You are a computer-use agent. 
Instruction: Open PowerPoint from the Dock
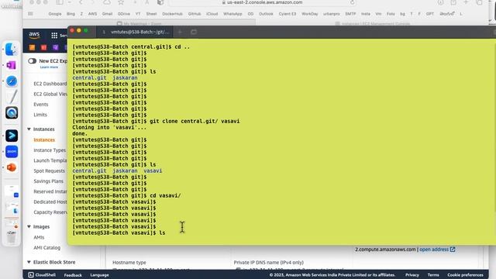point(12,167)
